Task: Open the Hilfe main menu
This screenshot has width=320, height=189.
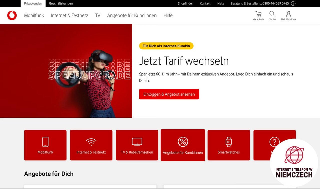Action: point(168,15)
